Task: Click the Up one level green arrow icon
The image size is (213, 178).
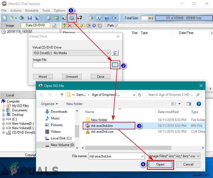Action: tap(64, 26)
